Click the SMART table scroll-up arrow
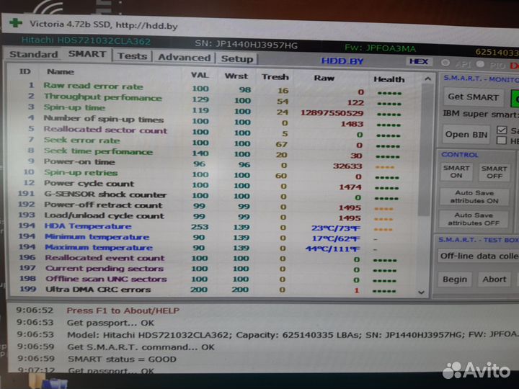 [x=427, y=79]
